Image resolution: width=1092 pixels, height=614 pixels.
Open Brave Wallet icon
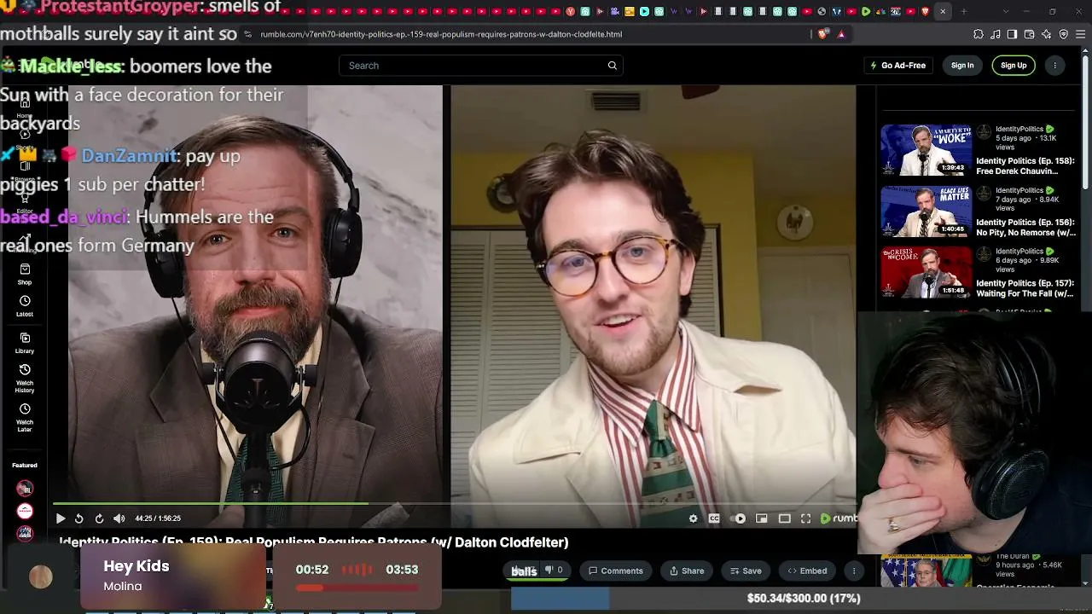[x=1030, y=34]
